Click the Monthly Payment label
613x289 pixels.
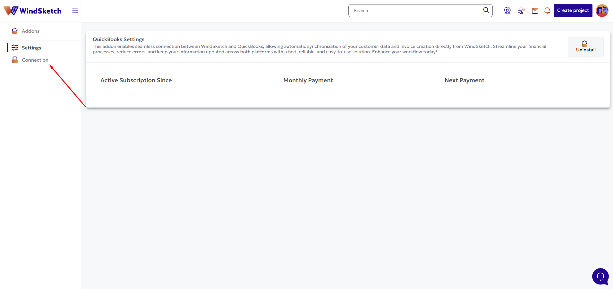308,80
